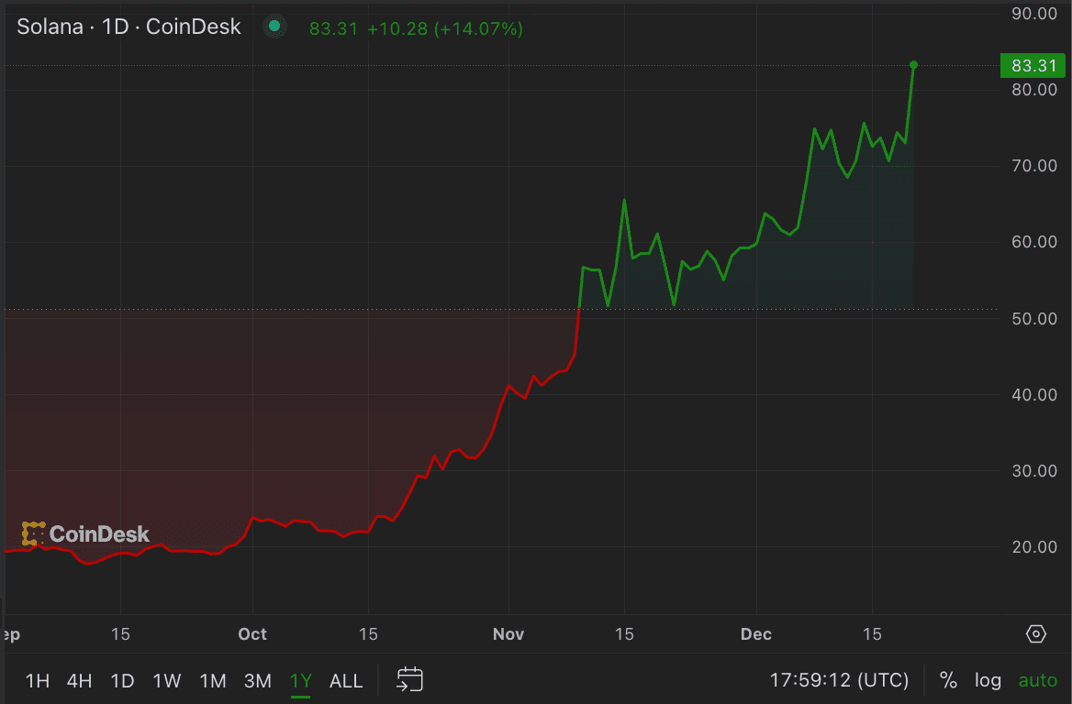The image size is (1072, 704).
Task: Click the chart line's latest endpoint marker
Action: 913,65
